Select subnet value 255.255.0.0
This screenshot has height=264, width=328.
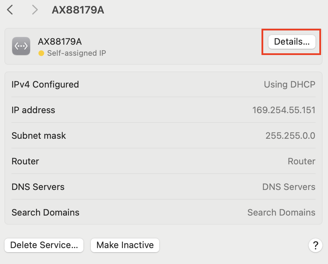tap(290, 136)
